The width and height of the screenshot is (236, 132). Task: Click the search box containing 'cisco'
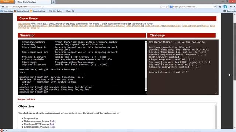point(193,7)
